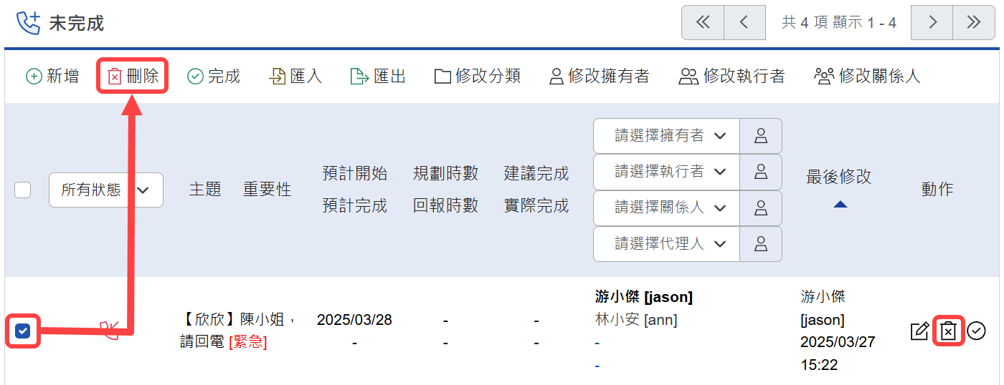
Task: Click the person icon next to 請選擇執行者
Action: click(761, 172)
